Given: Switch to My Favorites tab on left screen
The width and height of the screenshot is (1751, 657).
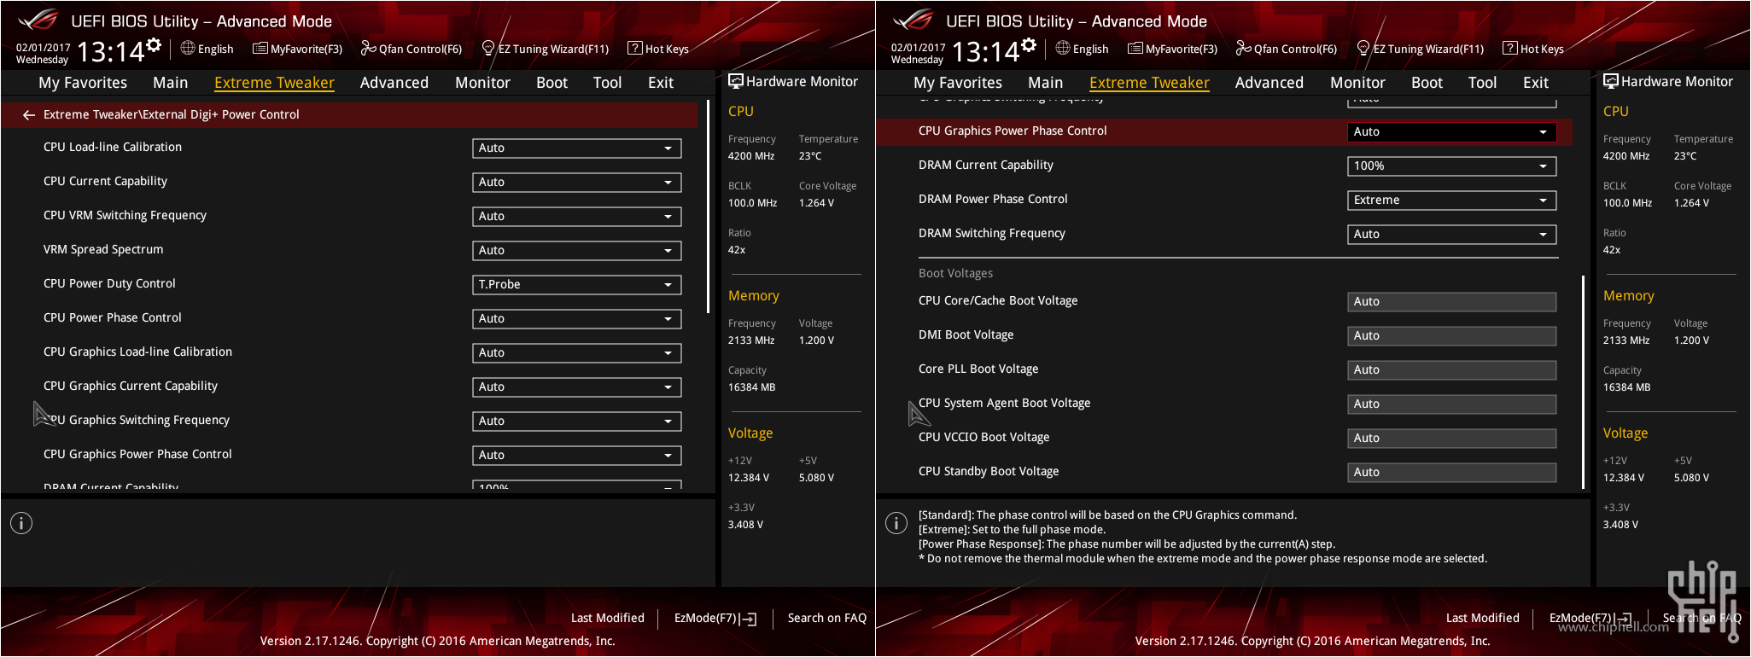Looking at the screenshot, I should click(x=83, y=83).
